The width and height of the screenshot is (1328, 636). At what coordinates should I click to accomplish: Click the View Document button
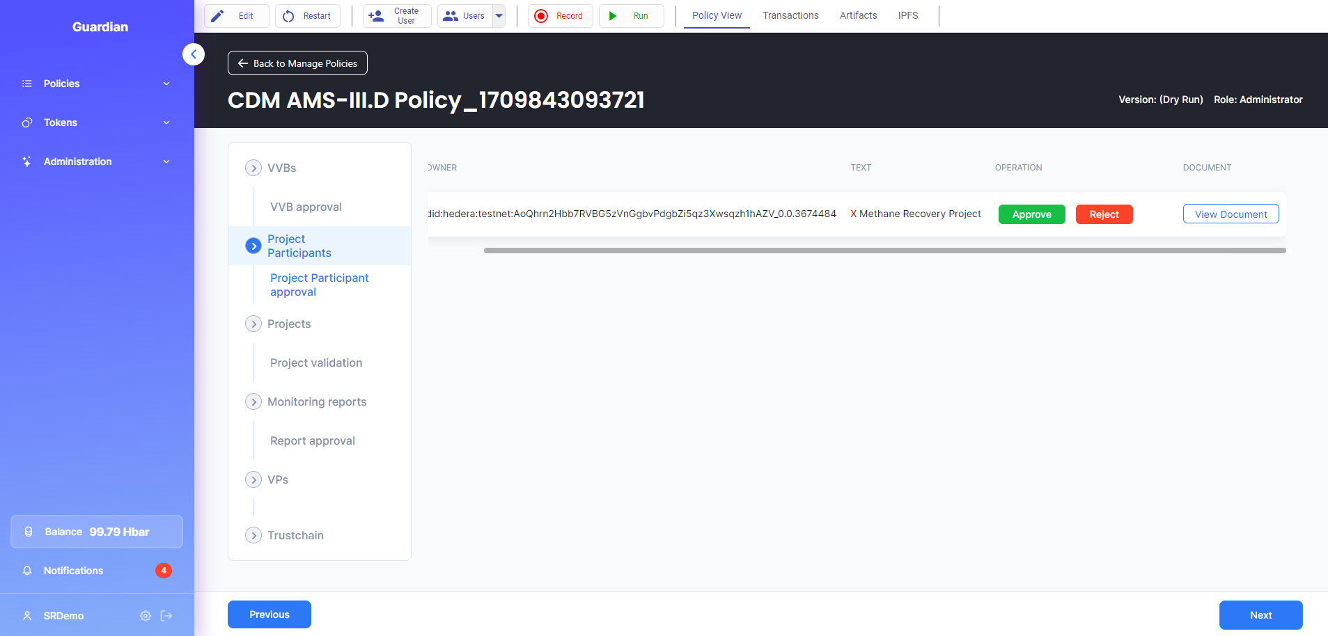(x=1231, y=214)
